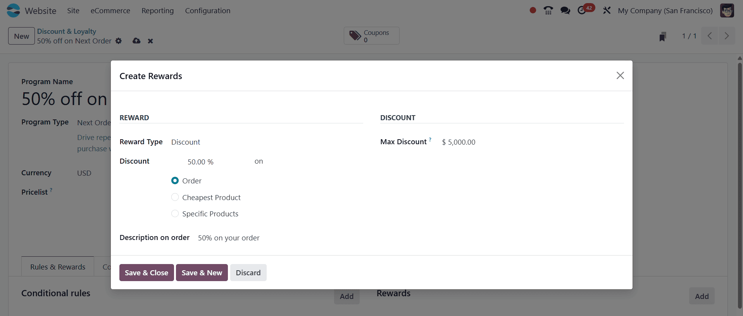Save the record via the cloud upload icon
This screenshot has height=316, width=743.
136,41
